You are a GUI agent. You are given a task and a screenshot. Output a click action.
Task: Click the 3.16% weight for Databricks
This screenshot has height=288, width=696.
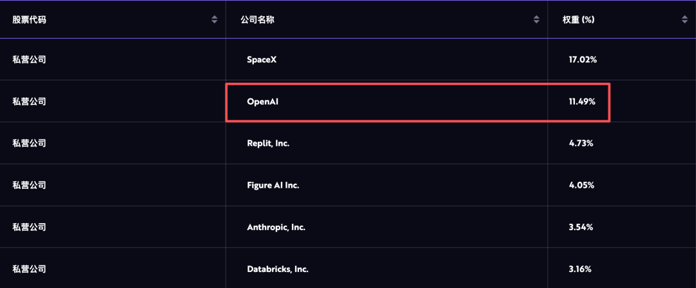tap(580, 269)
